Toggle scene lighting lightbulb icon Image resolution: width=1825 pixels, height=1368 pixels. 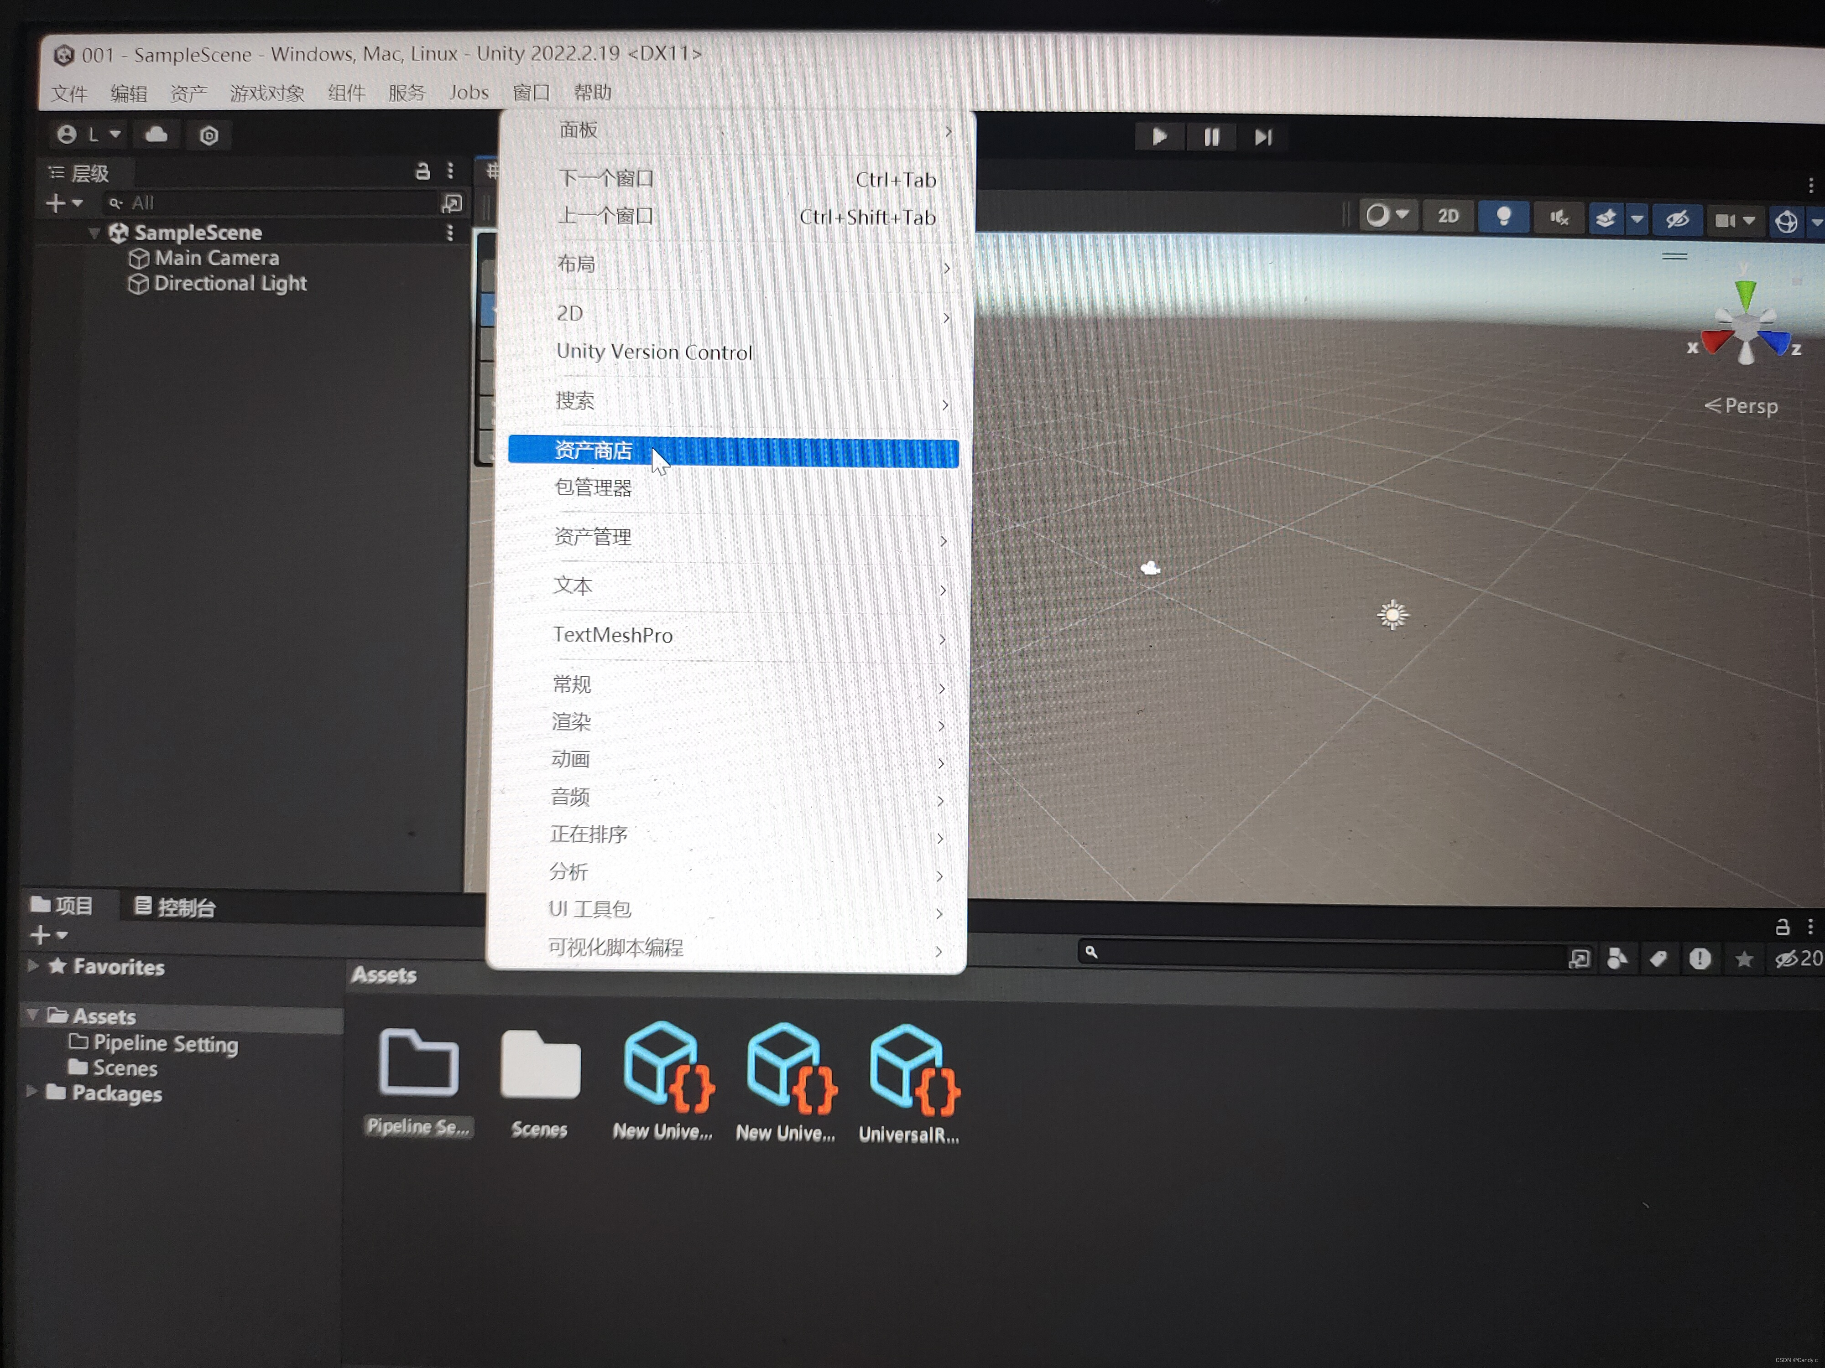point(1503,217)
